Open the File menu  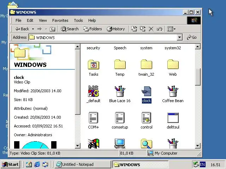[x=18, y=20]
